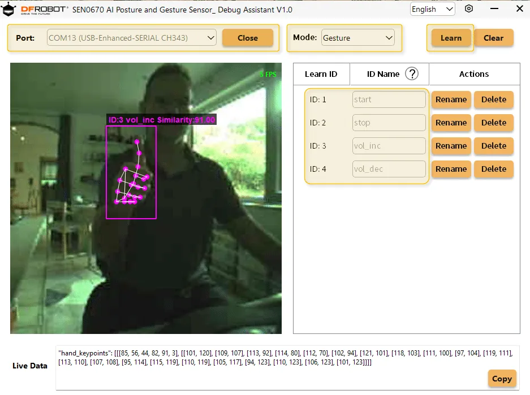Open the Mode dropdown showing Gesture

point(358,38)
